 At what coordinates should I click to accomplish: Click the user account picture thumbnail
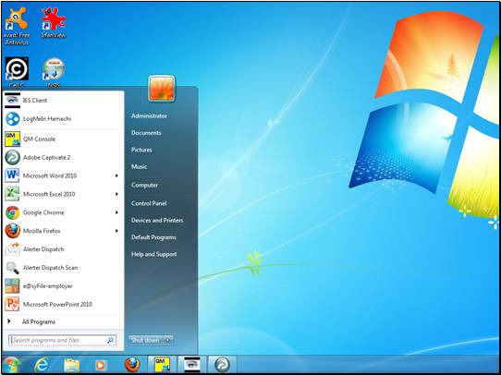click(x=162, y=89)
